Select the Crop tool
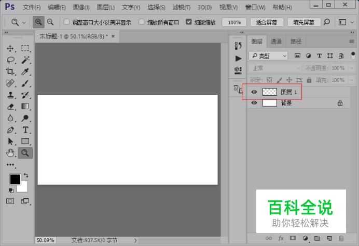 click(10, 71)
